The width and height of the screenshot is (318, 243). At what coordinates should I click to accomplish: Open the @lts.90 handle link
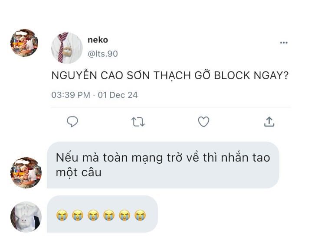coord(103,54)
